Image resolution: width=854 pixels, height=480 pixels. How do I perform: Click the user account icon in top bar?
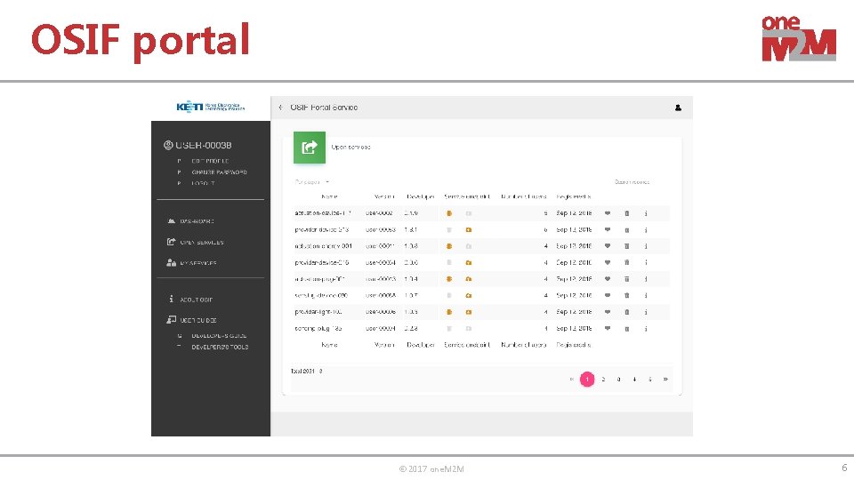tap(678, 108)
